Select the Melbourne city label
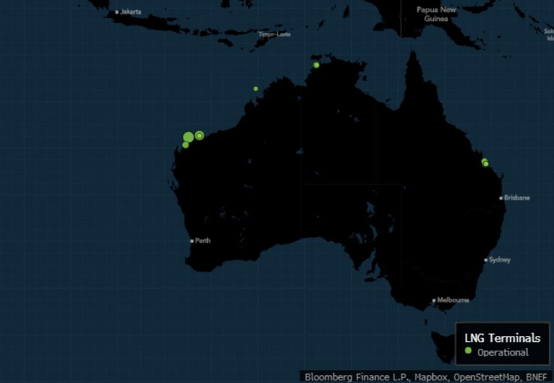Screen dimensions: 554x383 [453, 300]
